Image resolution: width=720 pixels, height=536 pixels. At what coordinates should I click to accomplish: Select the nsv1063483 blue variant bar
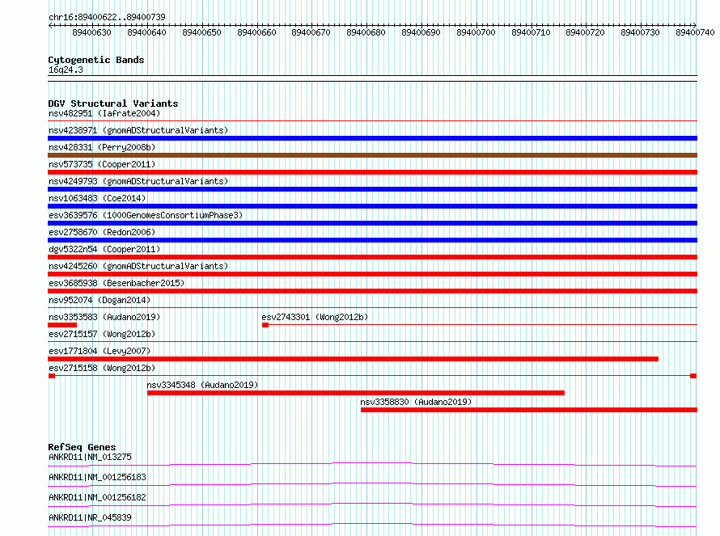(x=372, y=206)
